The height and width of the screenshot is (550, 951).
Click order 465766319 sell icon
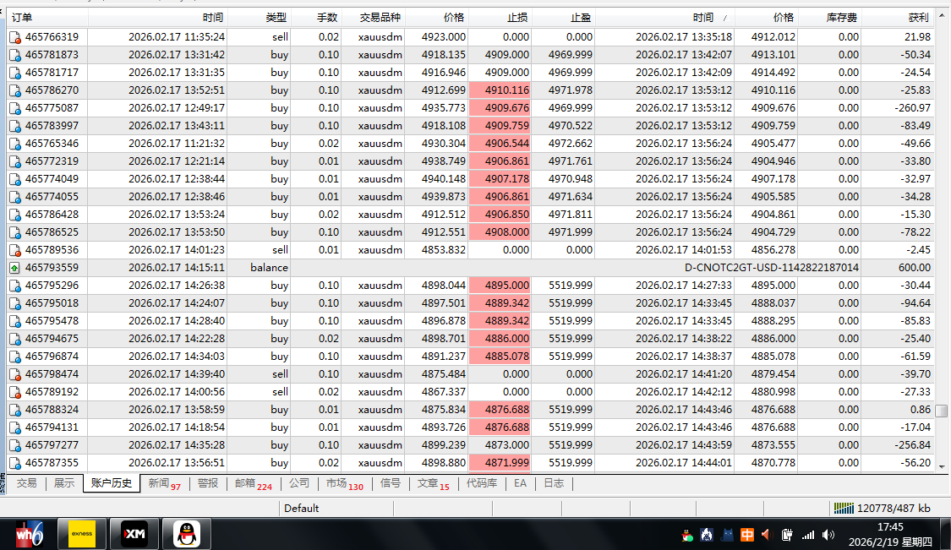14,37
